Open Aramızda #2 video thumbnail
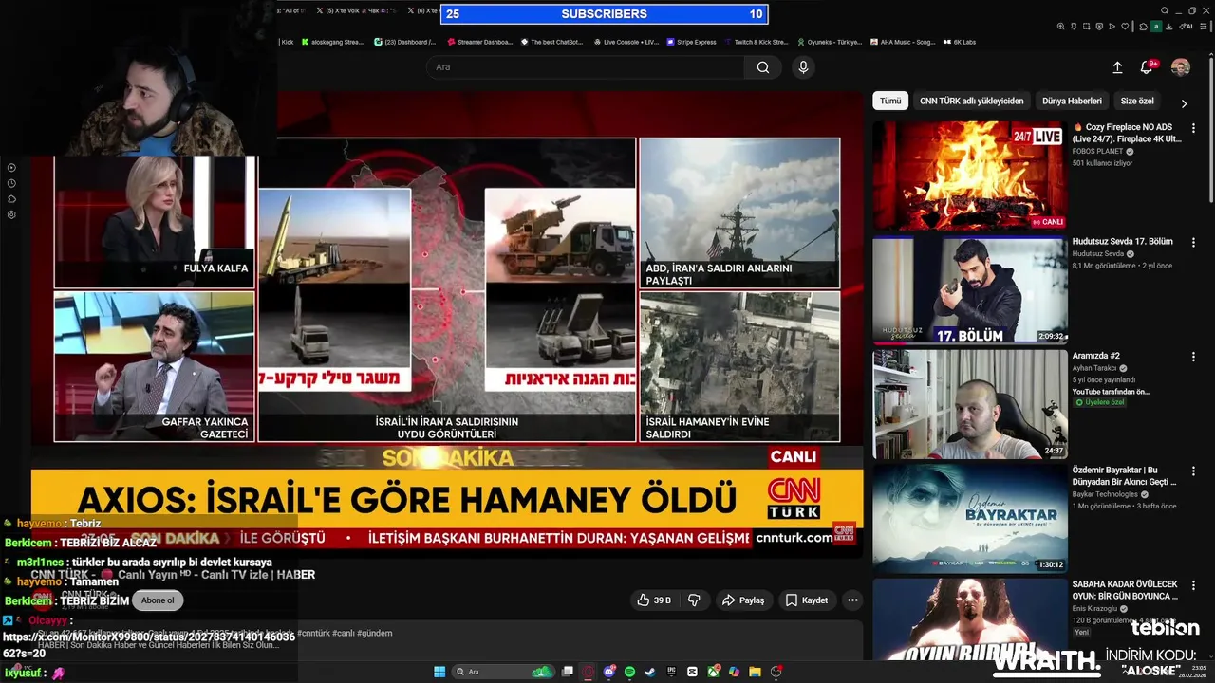 (x=970, y=404)
